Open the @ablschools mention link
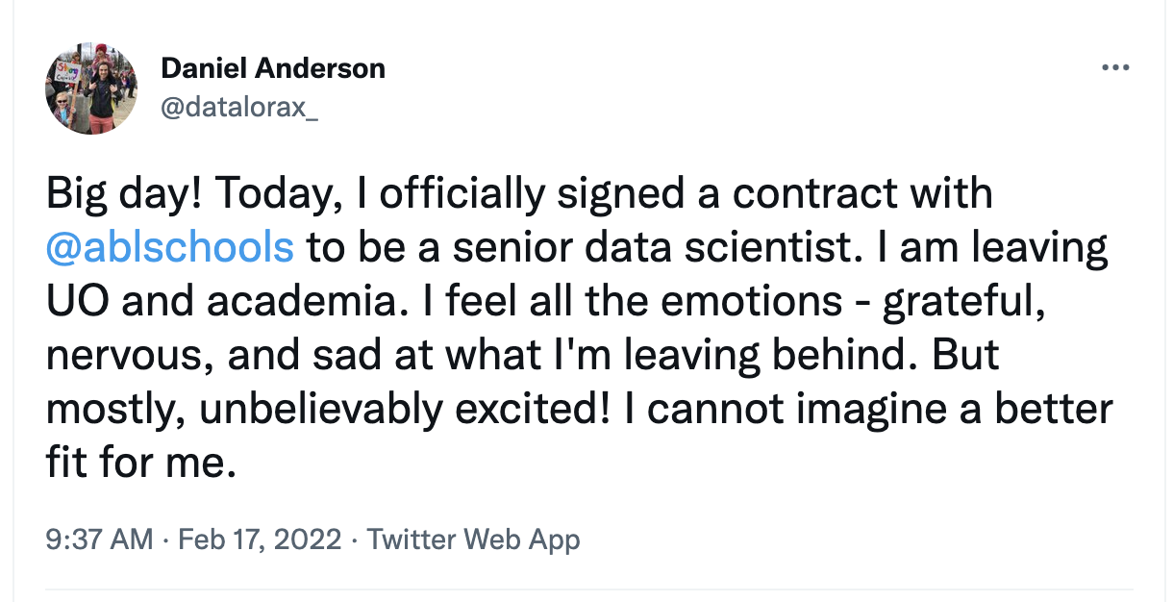 coord(169,247)
